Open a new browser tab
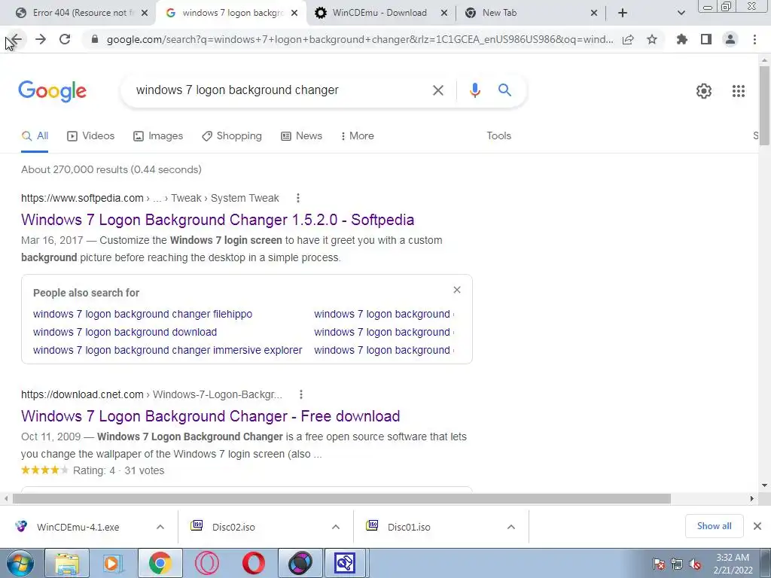 623,13
